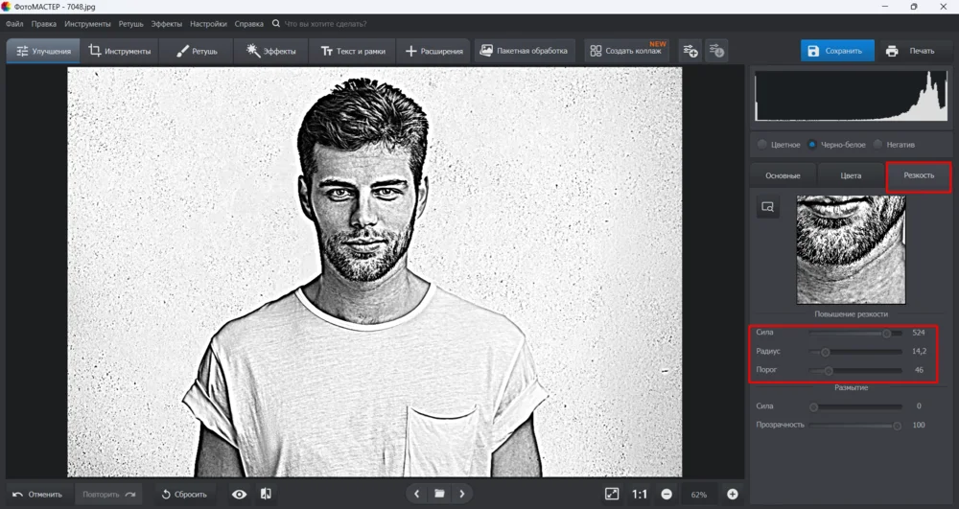Select the Цветное radio button
The image size is (959, 509).
[x=762, y=145]
